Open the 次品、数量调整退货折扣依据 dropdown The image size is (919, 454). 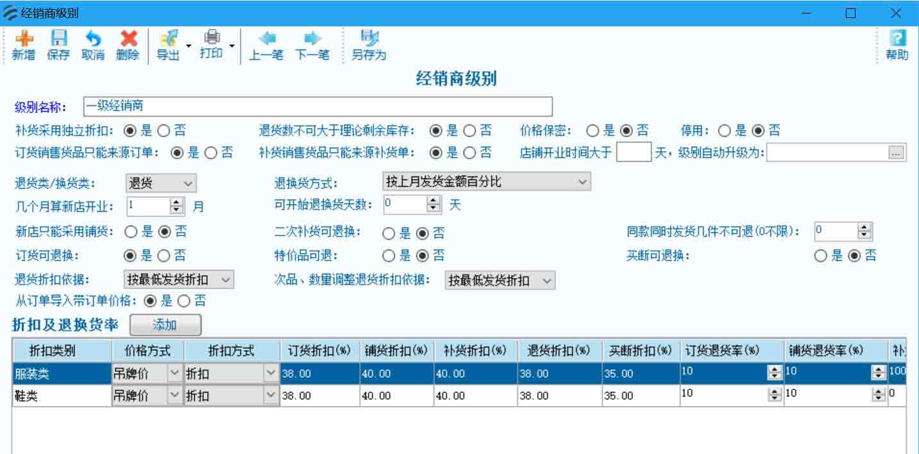pyautogui.click(x=500, y=280)
